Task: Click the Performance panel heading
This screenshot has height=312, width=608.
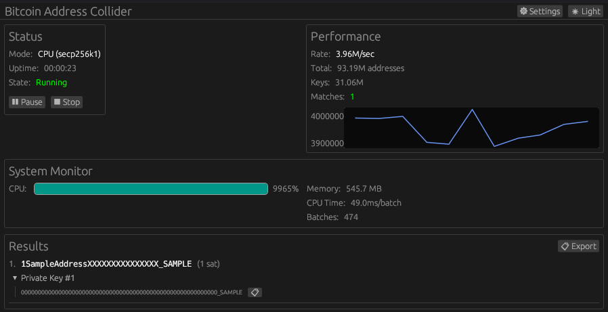Action: coord(346,37)
